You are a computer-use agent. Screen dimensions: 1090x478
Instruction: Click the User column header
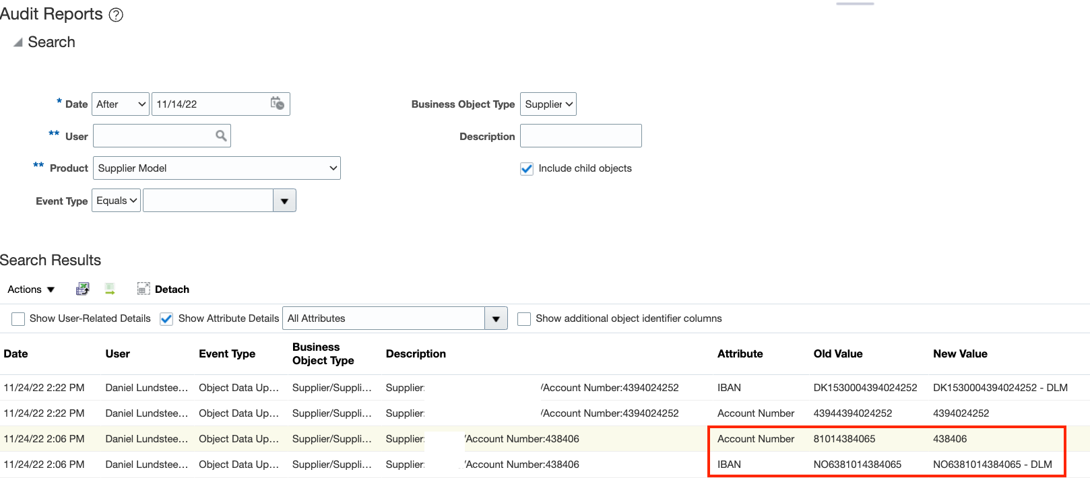[118, 354]
